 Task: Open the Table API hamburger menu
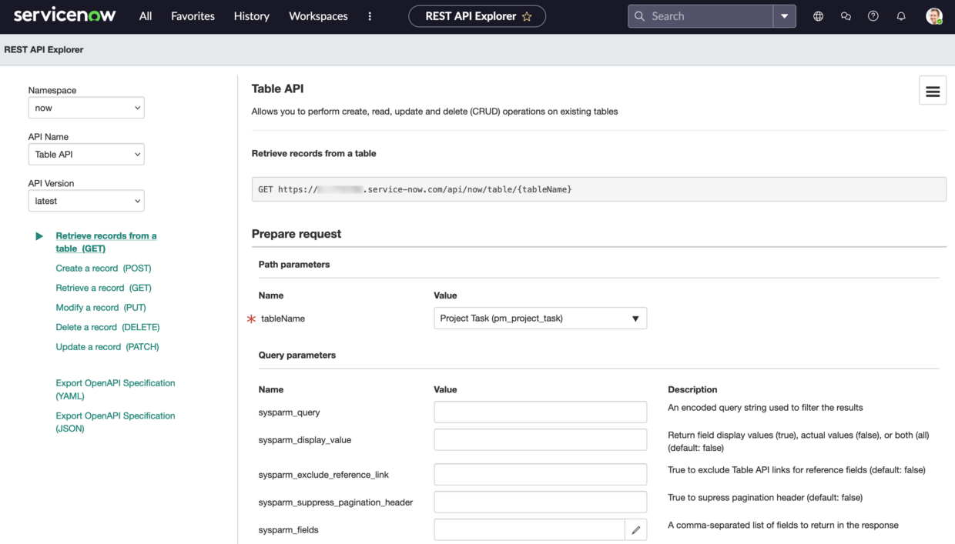point(932,90)
